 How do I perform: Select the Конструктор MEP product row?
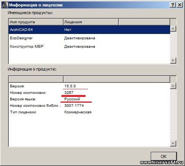click(x=89, y=47)
